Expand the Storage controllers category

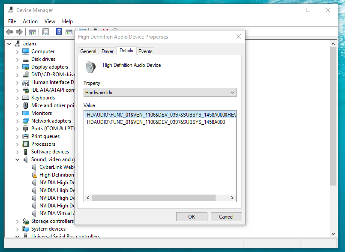point(17,221)
